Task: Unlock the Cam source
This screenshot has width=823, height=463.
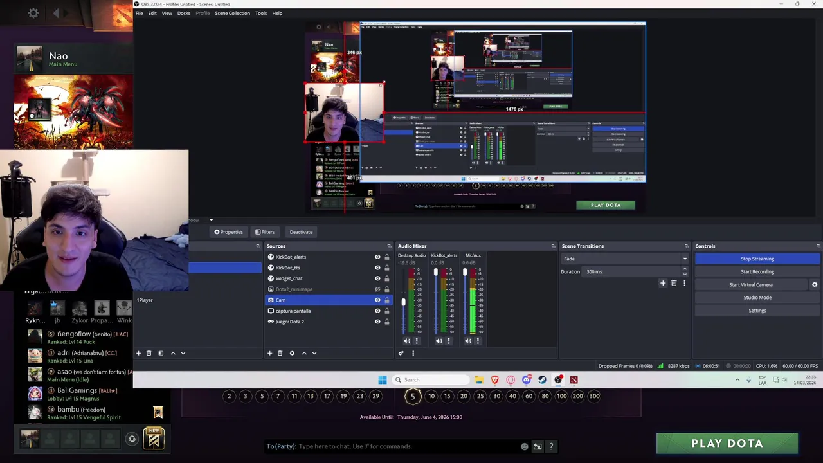Action: click(386, 300)
